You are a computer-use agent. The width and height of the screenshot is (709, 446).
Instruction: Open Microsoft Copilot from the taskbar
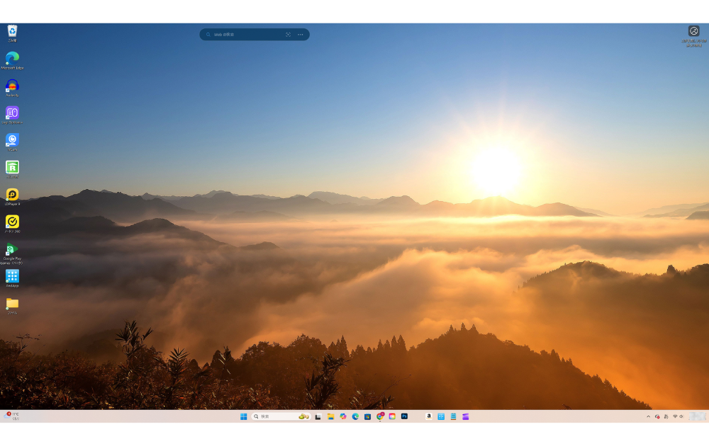click(x=343, y=416)
